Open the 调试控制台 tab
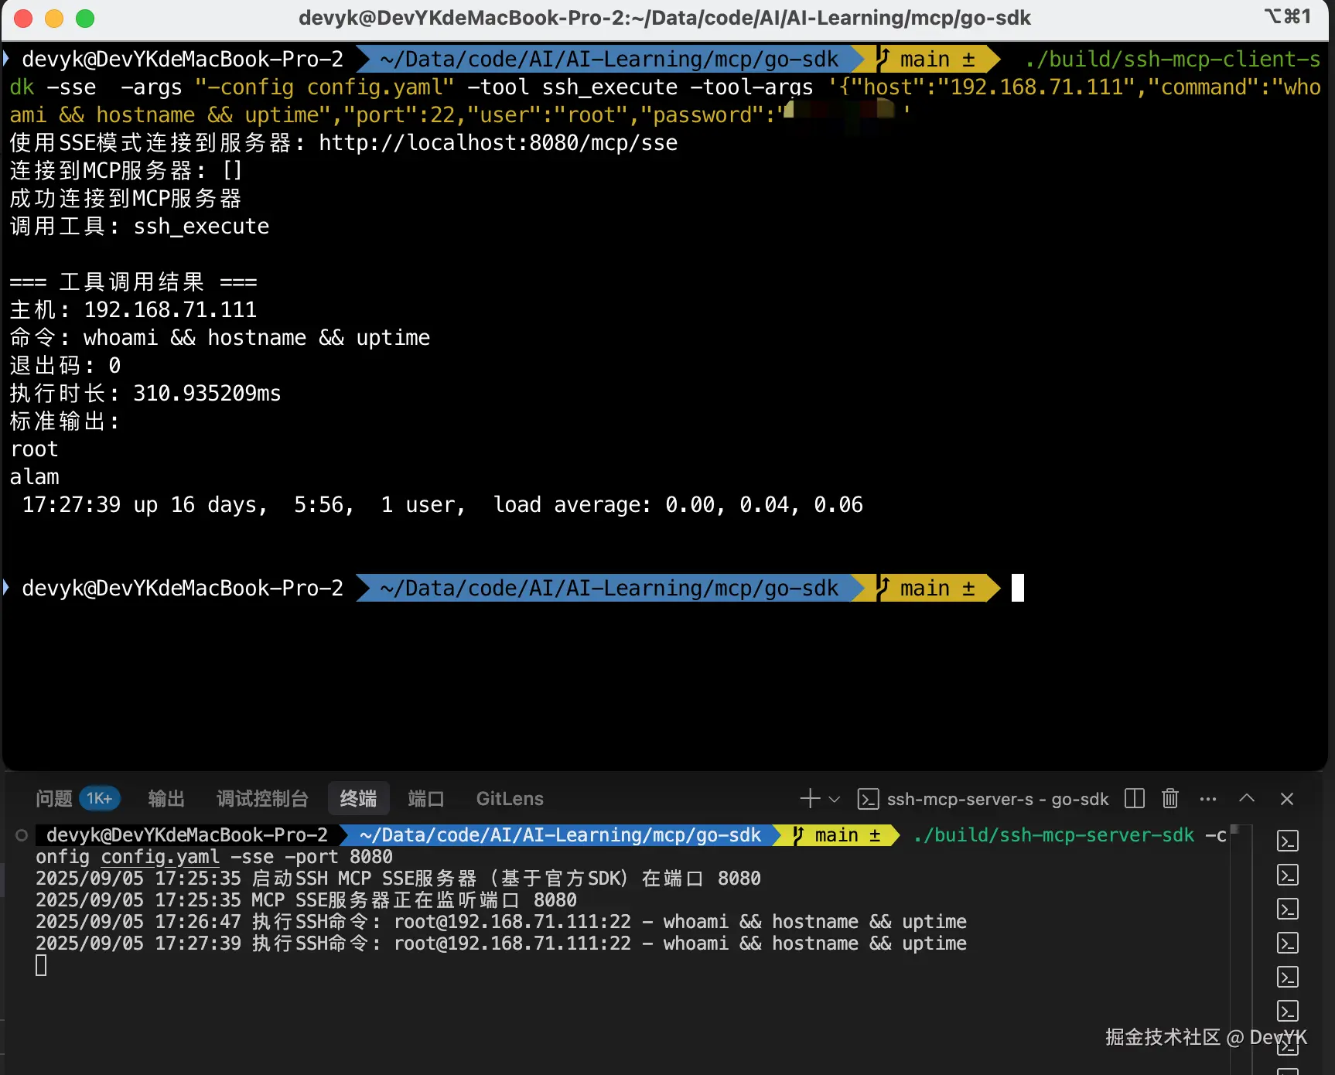 [x=262, y=799]
